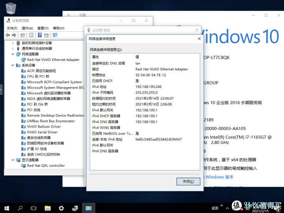Click the monitor scan-hardware icon in Device Manager toolbar
The height and width of the screenshot is (213, 284).
click(55, 35)
